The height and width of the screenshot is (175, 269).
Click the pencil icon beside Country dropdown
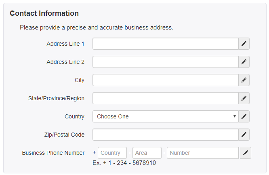244,117
